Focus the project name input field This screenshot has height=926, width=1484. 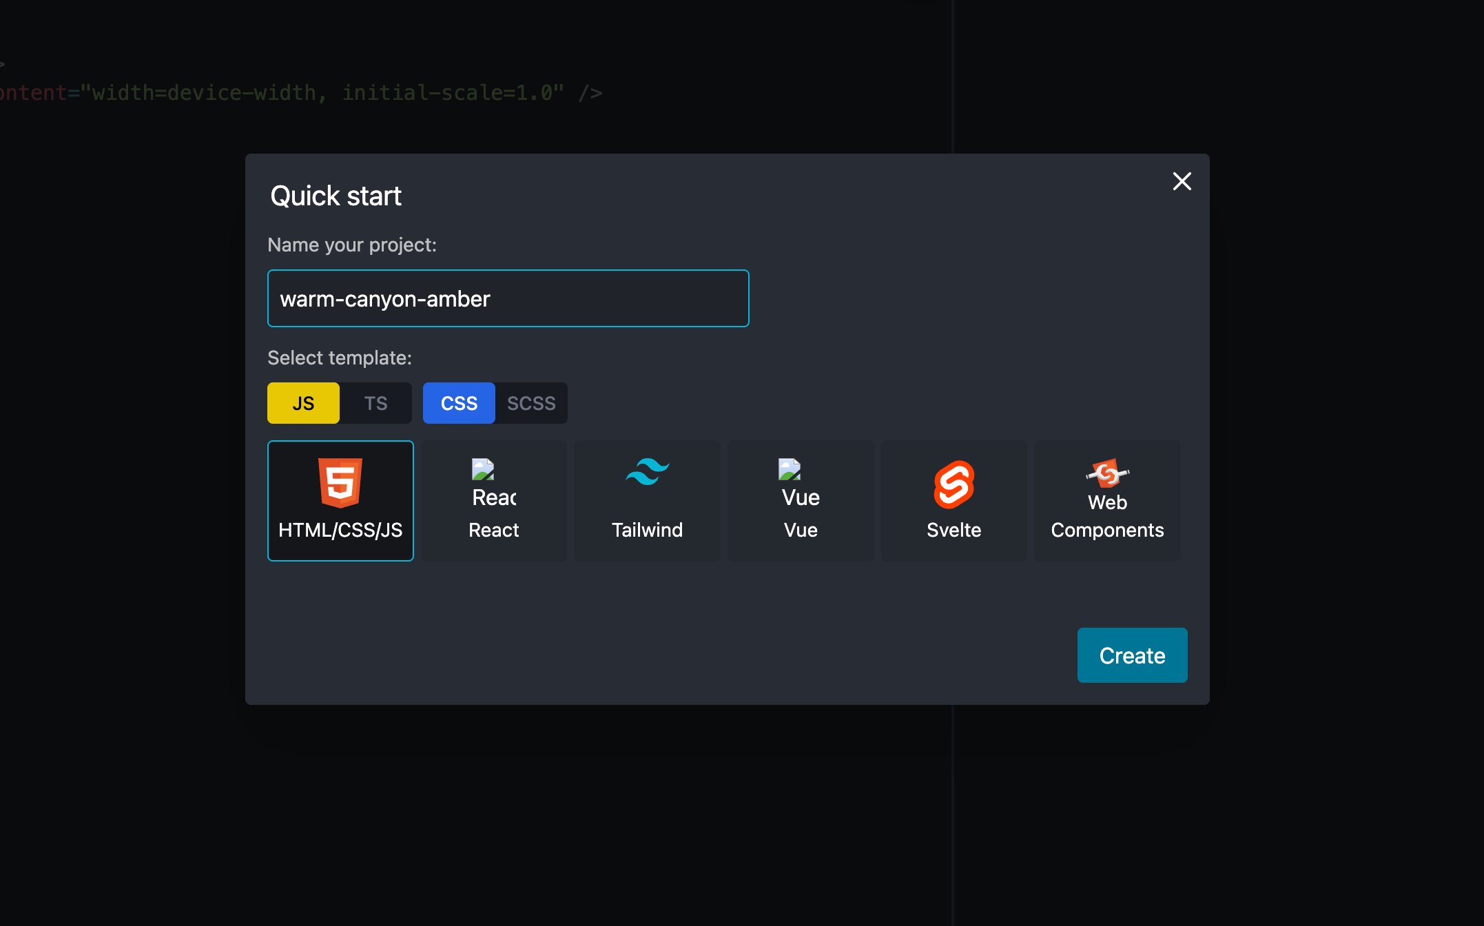tap(508, 298)
